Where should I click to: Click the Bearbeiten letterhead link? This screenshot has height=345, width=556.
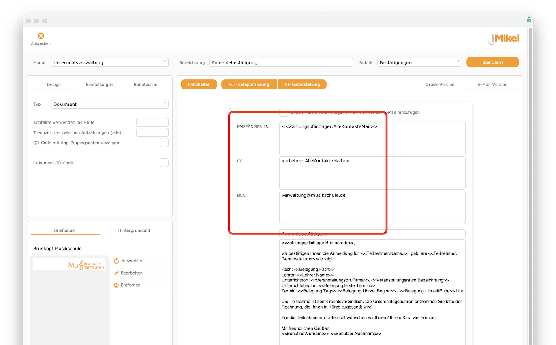point(132,273)
